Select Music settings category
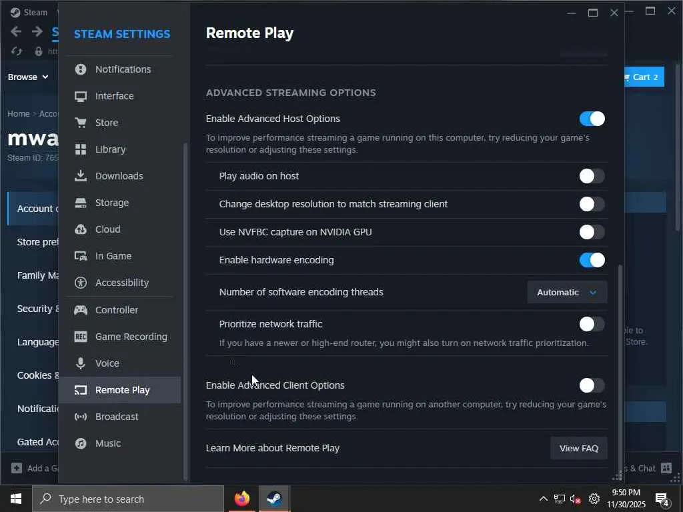The height and width of the screenshot is (512, 683). (119, 443)
